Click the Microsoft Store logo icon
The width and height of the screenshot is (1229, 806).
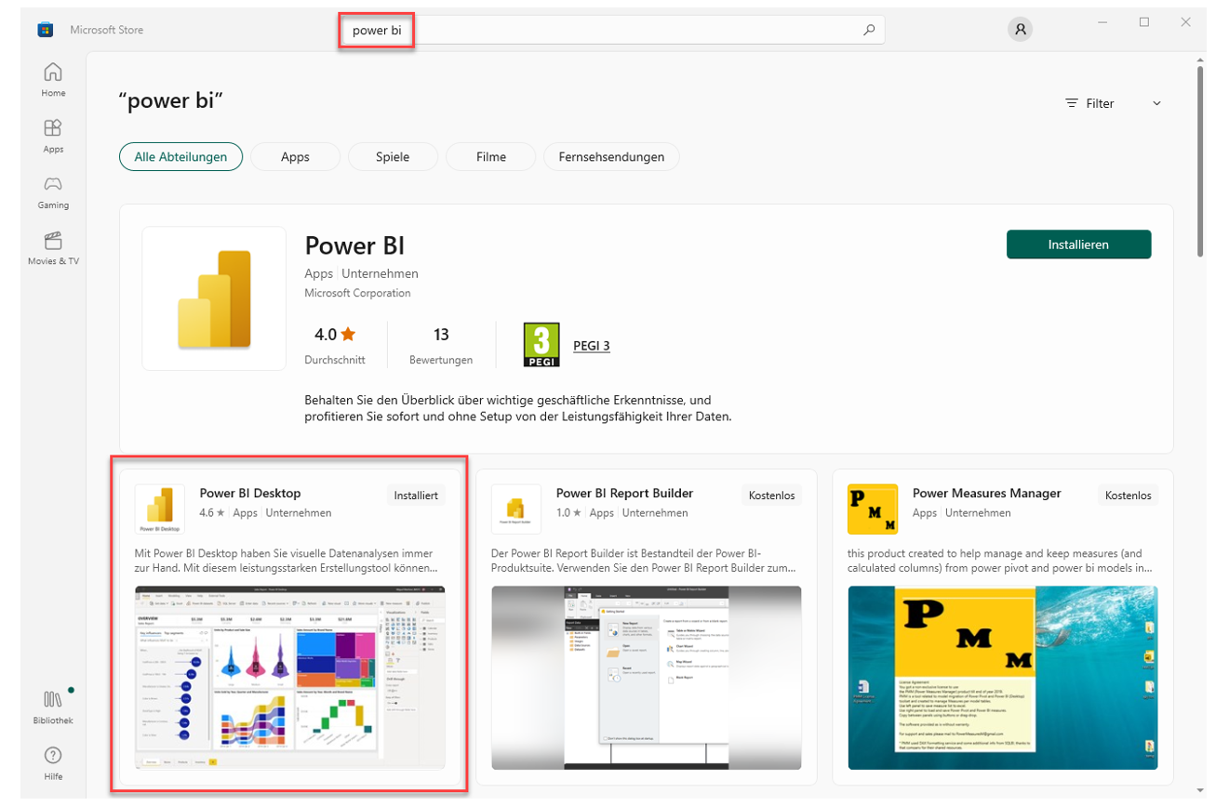coord(45,30)
